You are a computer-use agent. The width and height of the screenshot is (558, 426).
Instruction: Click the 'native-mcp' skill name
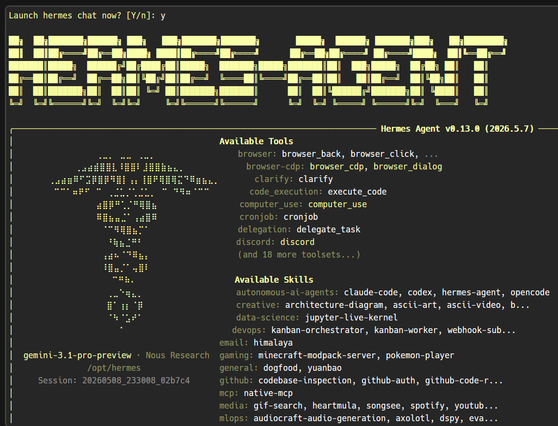click(x=268, y=393)
